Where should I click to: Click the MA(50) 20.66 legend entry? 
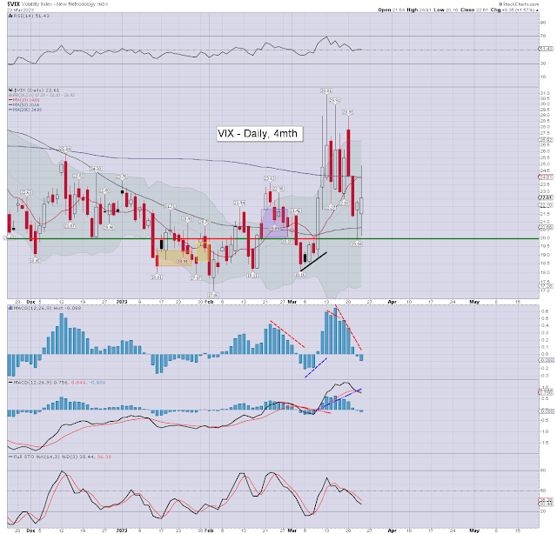24,104
